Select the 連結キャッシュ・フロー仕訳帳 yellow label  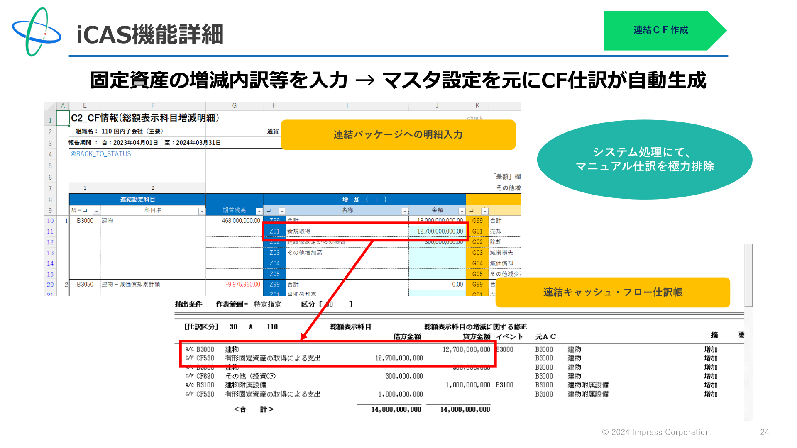pyautogui.click(x=613, y=292)
